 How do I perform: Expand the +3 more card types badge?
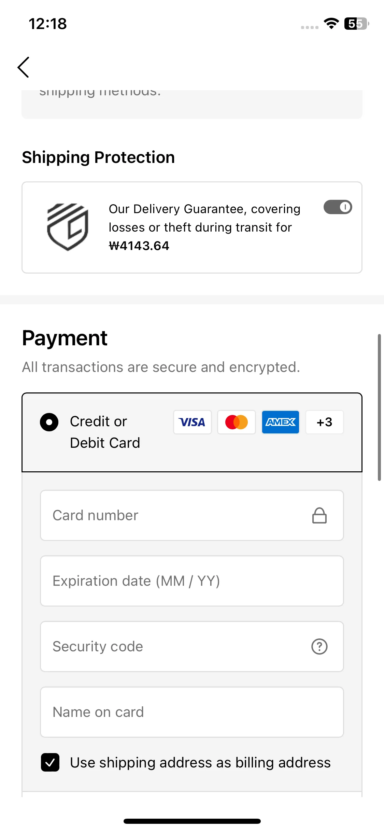325,422
